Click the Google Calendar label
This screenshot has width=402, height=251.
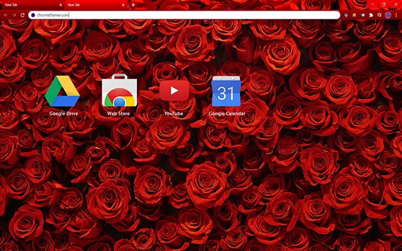227,114
